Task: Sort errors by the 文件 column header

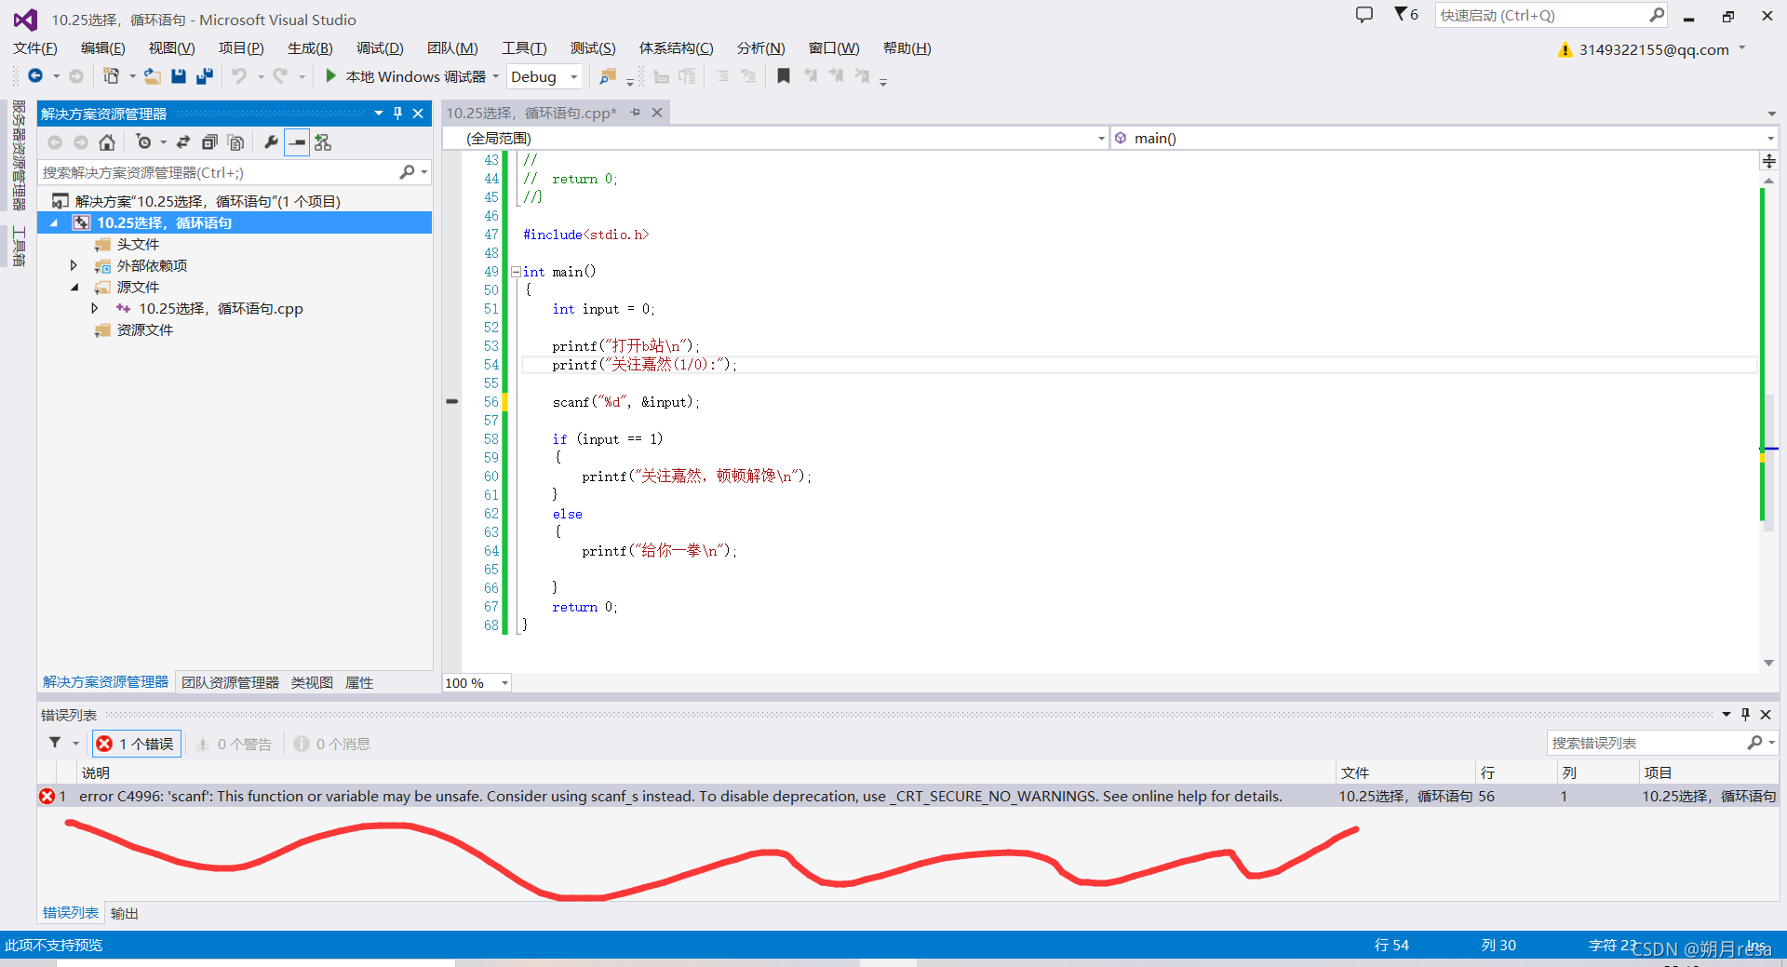Action: click(x=1405, y=772)
